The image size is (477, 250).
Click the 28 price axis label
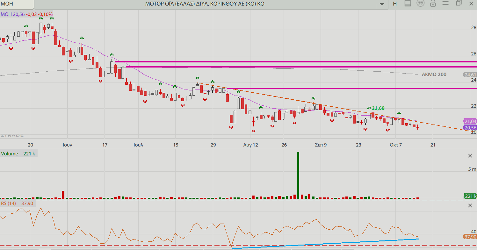point(473,27)
